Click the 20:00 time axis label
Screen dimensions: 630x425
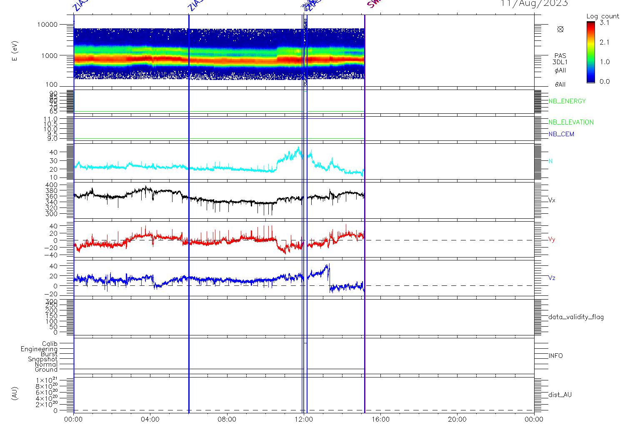tap(457, 419)
